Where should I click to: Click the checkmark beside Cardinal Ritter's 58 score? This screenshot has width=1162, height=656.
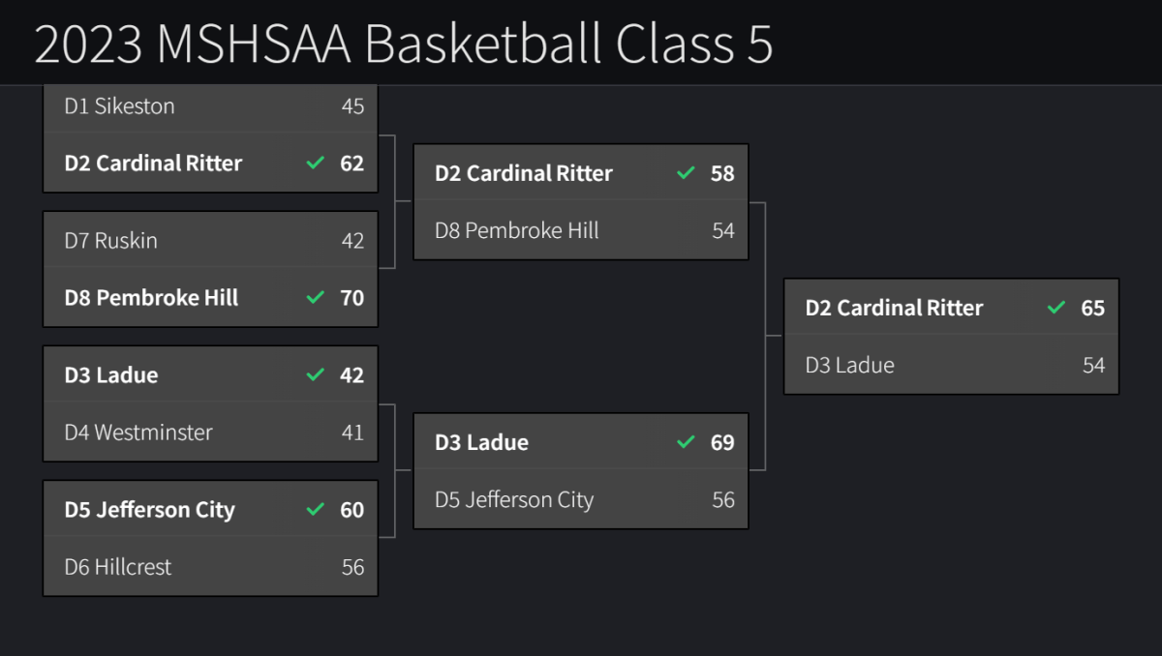(686, 173)
